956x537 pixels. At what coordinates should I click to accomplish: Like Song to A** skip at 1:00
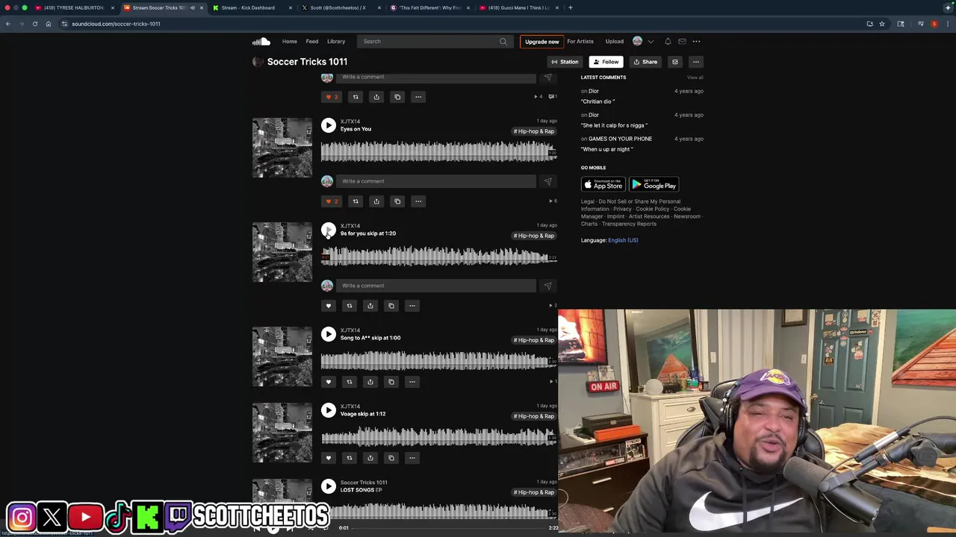[x=328, y=382]
